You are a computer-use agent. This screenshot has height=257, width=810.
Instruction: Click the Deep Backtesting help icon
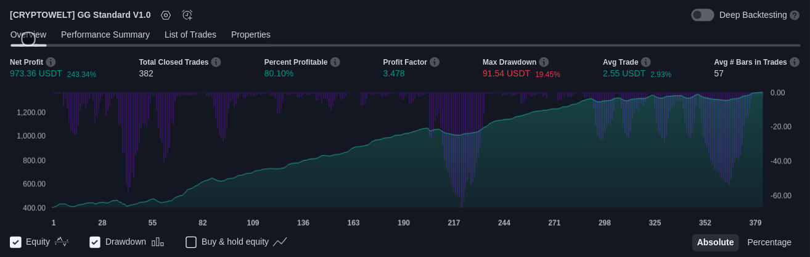795,15
